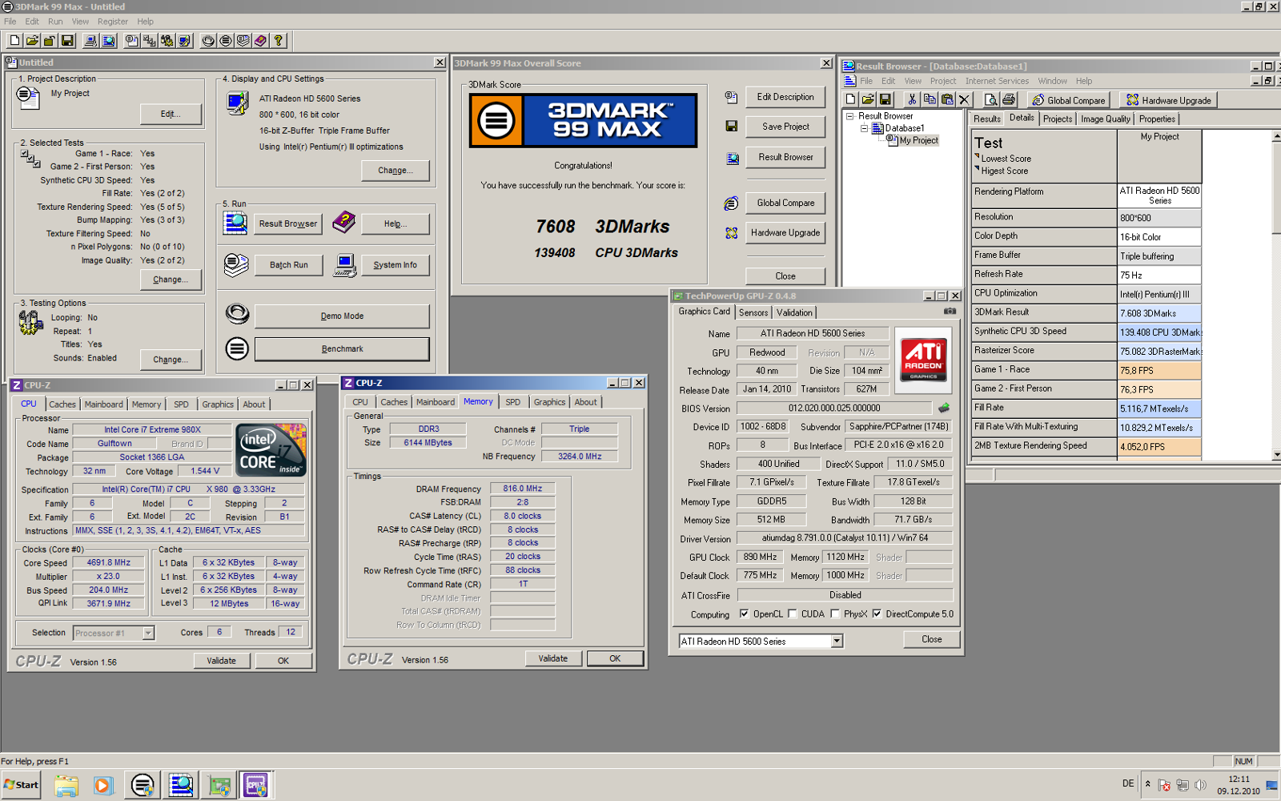Screen dimensions: 1281x801
Task: Open Mainboard tab in the left CPU-Z window
Action: click(x=104, y=405)
